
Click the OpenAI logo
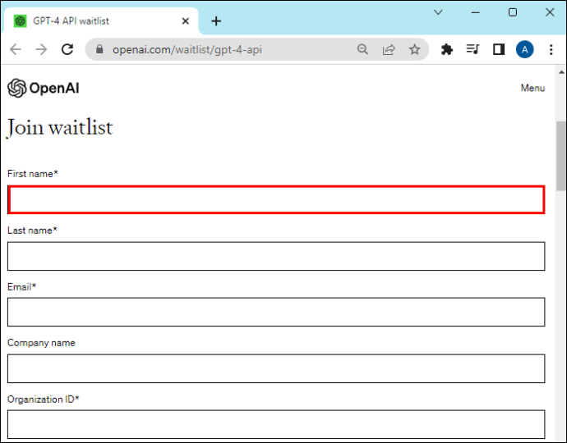(x=44, y=88)
